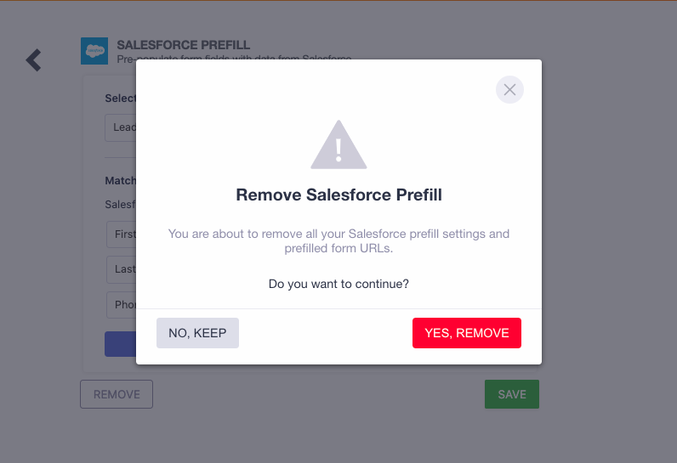Screen dimensions: 677x463
Task: Click the prefill settings removal warning message
Action: tap(338, 240)
